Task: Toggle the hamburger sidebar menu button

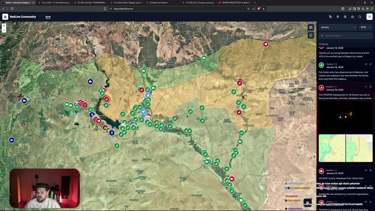Action: [x=369, y=17]
